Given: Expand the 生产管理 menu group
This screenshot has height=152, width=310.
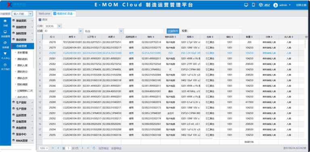Looking at the screenshot, I should (23, 109).
